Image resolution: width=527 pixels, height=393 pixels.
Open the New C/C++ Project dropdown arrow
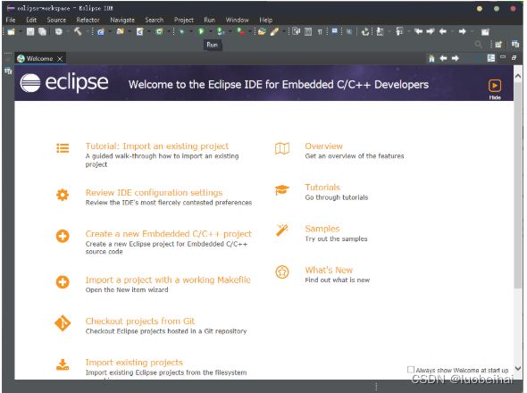coord(109,32)
